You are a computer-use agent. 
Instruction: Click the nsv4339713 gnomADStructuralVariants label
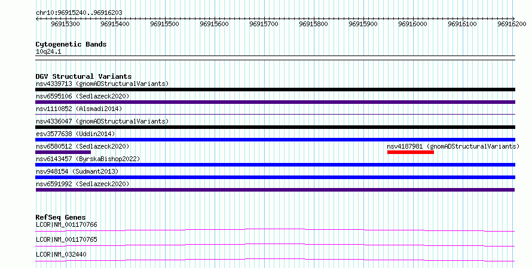click(102, 84)
